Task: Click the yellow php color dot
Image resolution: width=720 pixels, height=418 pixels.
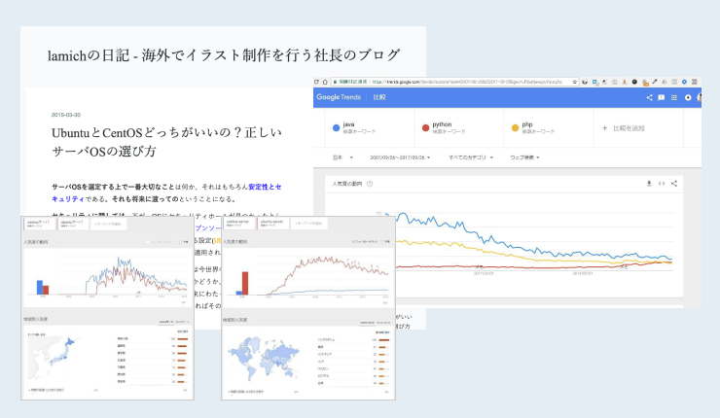Action: click(516, 128)
